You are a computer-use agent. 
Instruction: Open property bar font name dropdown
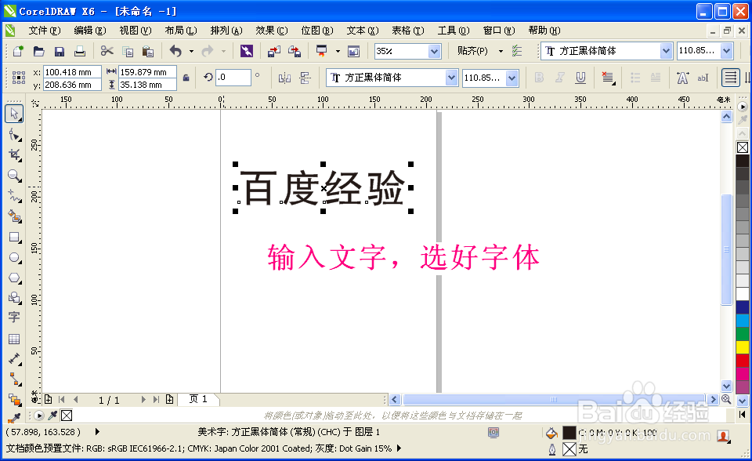point(451,78)
